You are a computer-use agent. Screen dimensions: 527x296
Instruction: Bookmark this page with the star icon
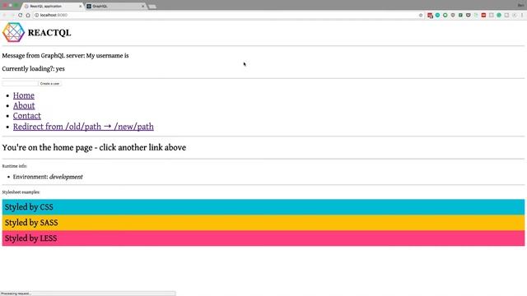421,15
